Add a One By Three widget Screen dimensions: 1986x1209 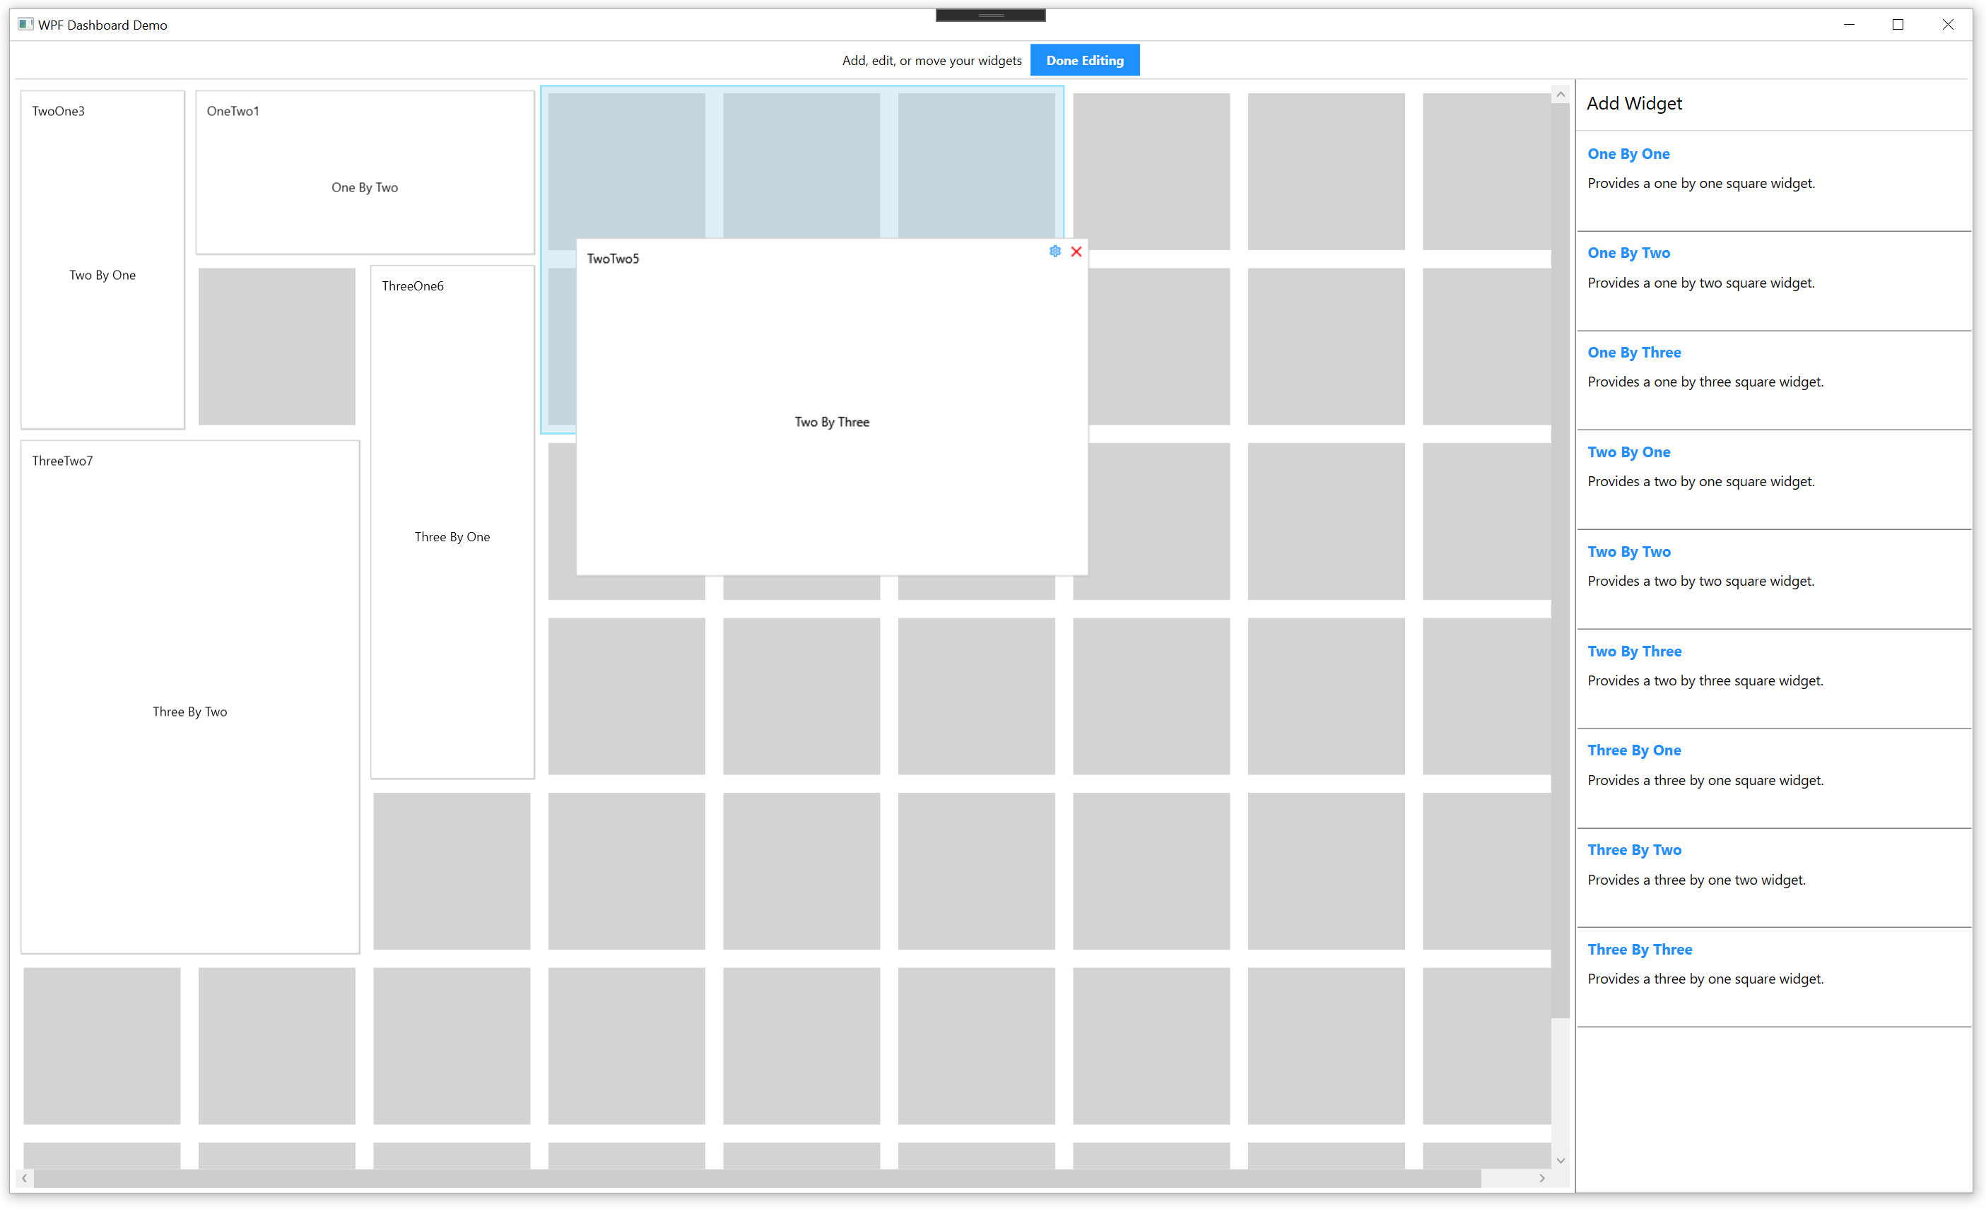coord(1634,352)
